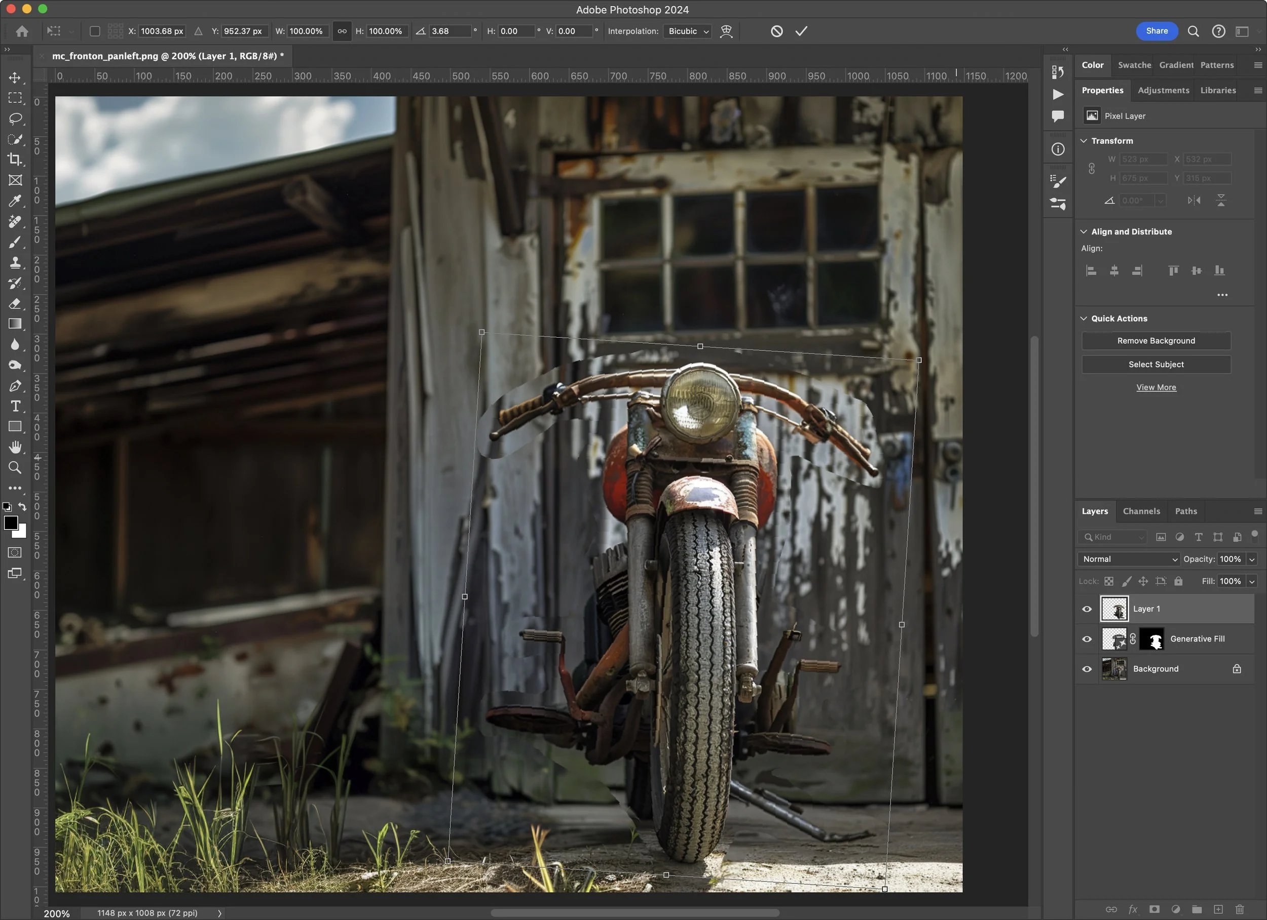Select the Lasso tool
This screenshot has width=1267, height=920.
pos(15,118)
